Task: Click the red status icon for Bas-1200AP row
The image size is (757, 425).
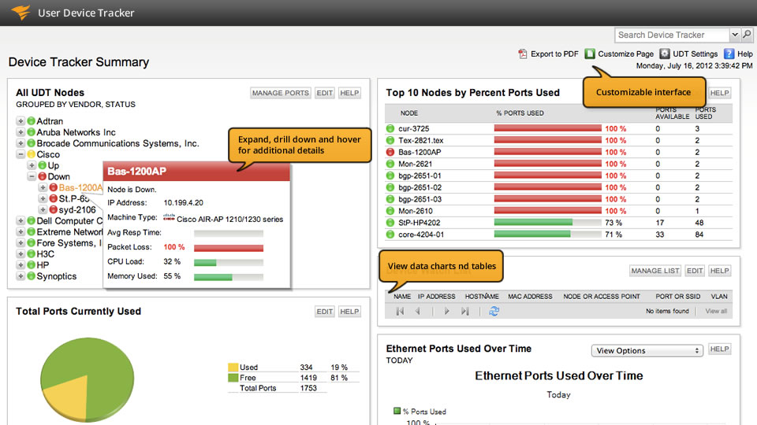Action: click(390, 152)
